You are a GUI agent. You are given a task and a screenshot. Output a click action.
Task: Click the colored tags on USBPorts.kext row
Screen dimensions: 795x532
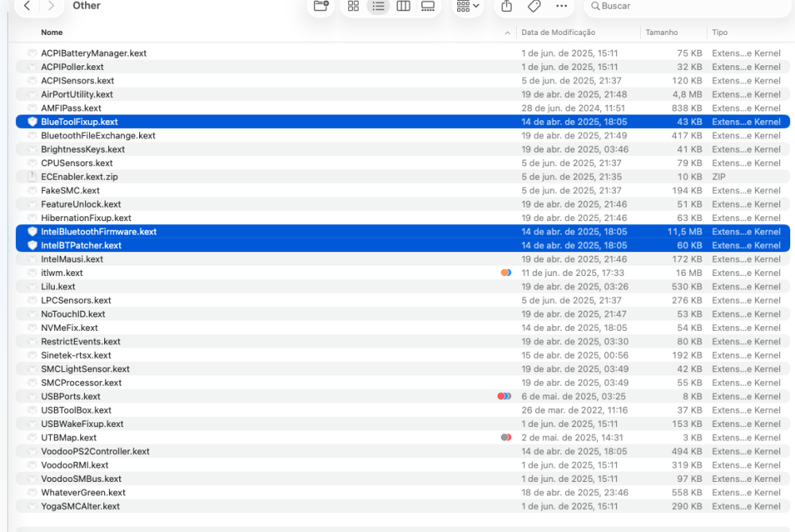point(505,397)
